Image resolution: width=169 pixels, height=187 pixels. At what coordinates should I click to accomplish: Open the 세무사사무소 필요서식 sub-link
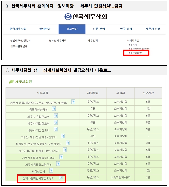click(x=139, y=49)
